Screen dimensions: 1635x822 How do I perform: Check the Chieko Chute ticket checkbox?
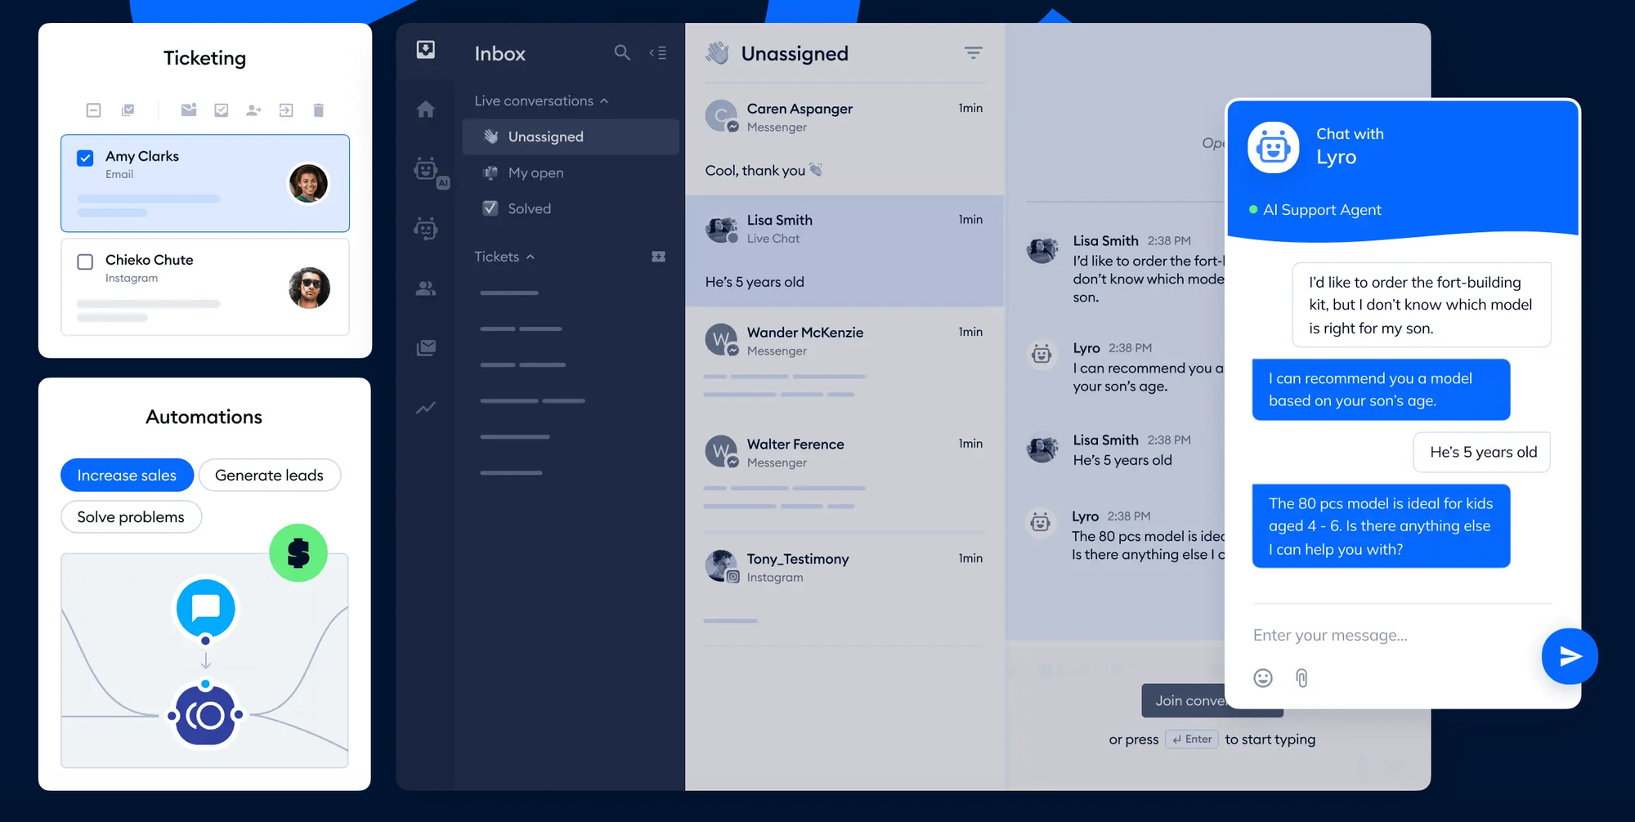[x=85, y=261]
